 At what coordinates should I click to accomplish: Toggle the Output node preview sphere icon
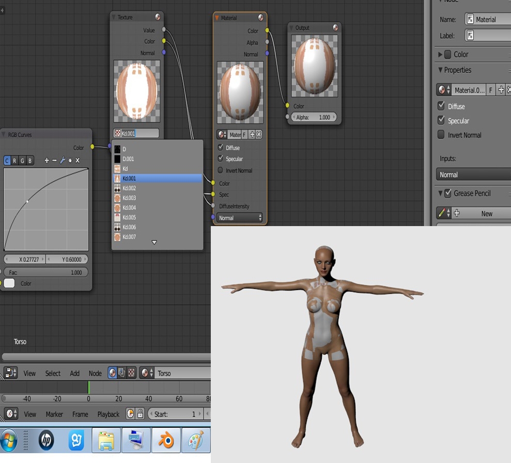(x=335, y=28)
